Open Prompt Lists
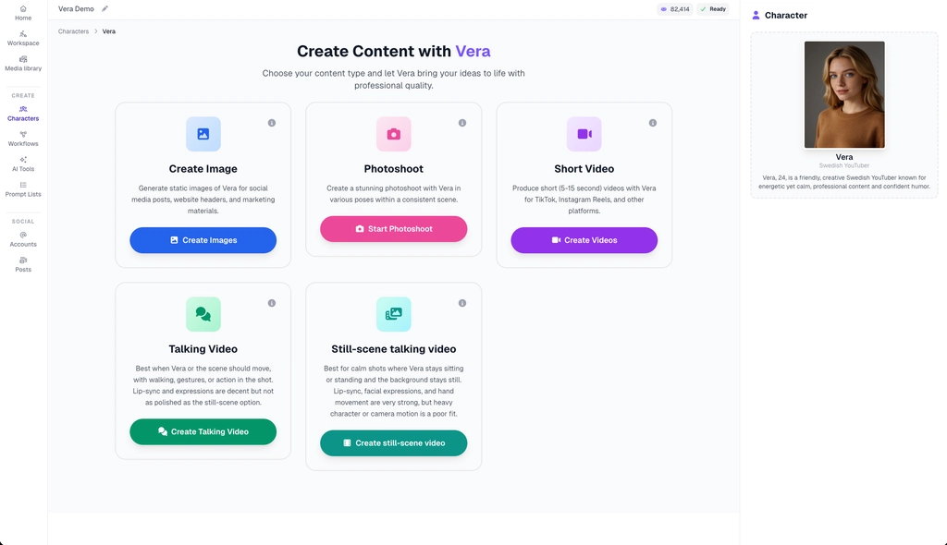Screen dimensions: 947x545 click(22, 188)
